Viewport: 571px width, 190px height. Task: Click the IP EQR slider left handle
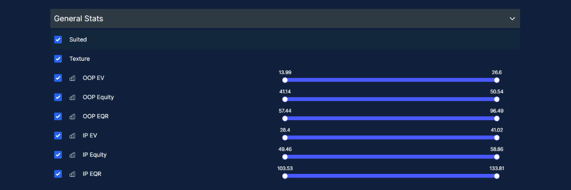point(285,176)
